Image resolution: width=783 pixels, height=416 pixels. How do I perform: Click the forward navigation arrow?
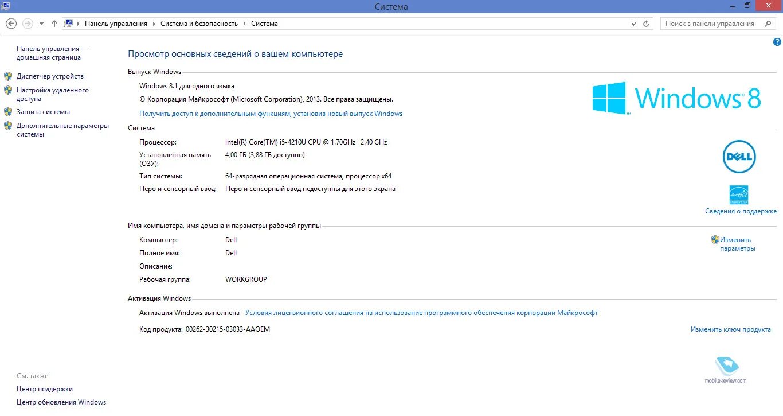(27, 24)
